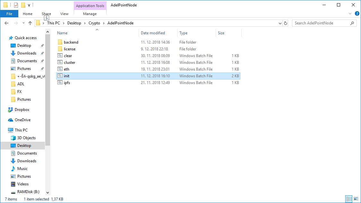The width and height of the screenshot is (361, 203).
Task: Open Videos under This PC
Action: point(23,184)
